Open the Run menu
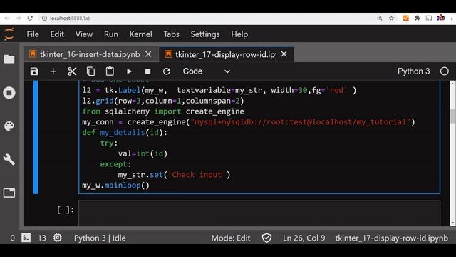 111,34
